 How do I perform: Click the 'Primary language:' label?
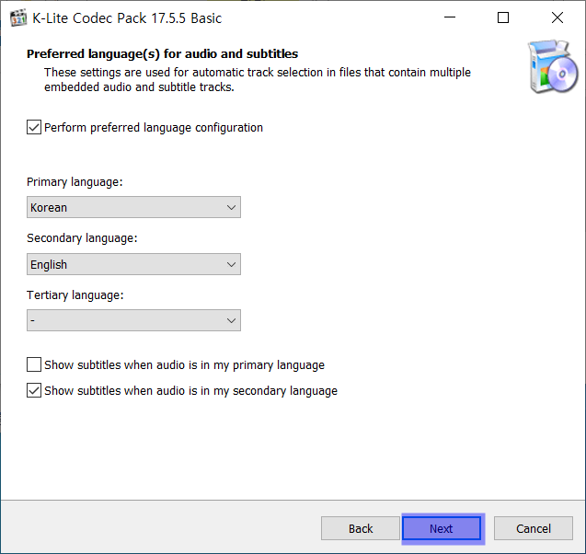coord(75,182)
